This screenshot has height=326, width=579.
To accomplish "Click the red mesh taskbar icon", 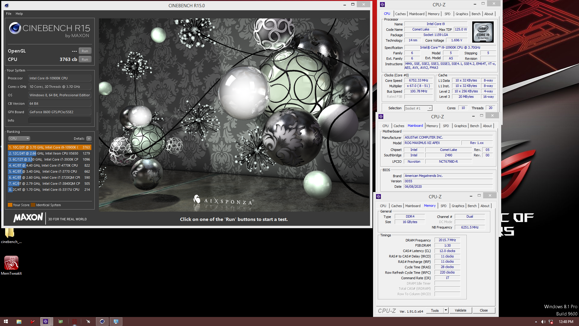I will tap(74, 321).
